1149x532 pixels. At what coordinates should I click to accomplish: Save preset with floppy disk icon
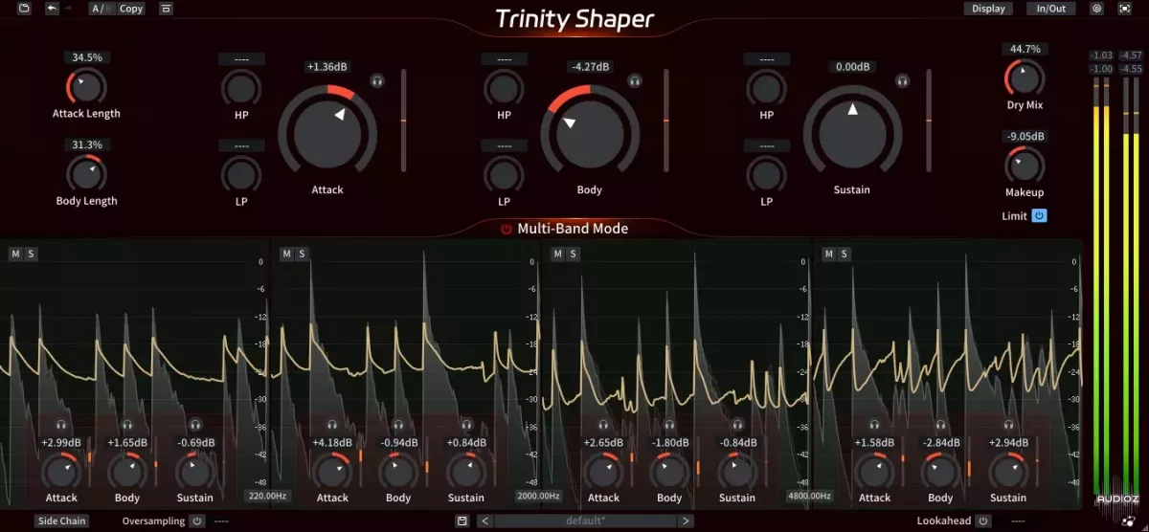[x=462, y=521]
